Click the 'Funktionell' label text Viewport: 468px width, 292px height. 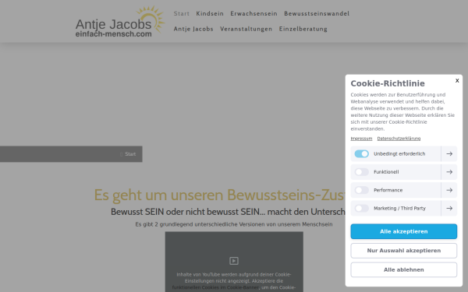pyautogui.click(x=386, y=172)
